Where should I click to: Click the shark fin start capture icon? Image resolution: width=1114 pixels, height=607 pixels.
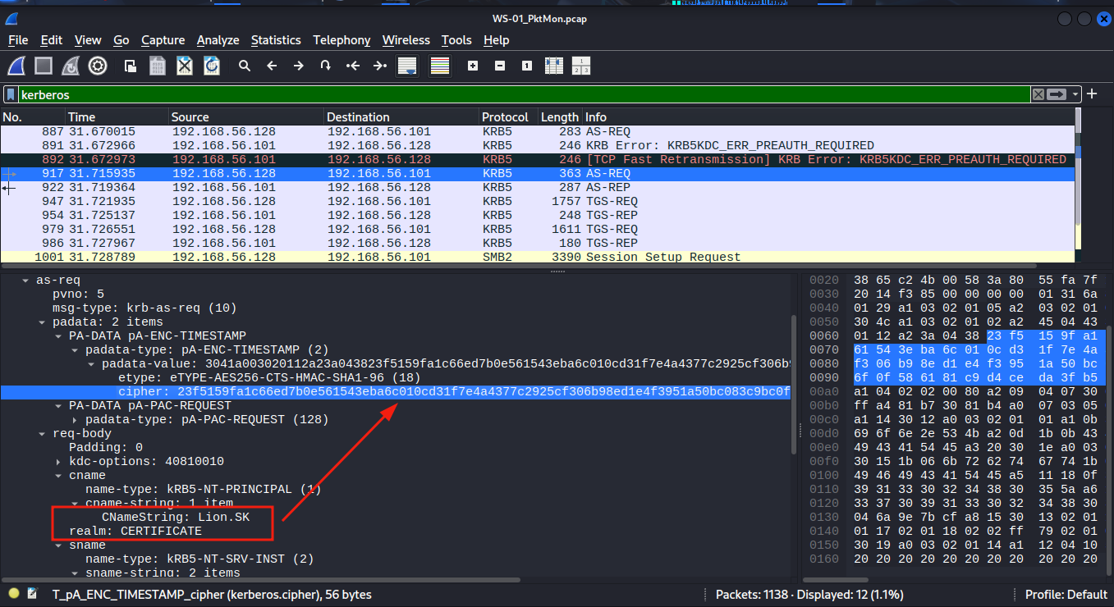click(17, 66)
